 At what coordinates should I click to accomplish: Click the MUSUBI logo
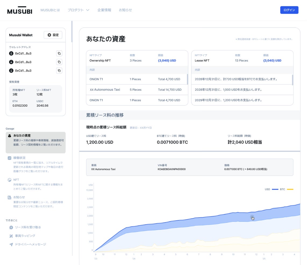(x=20, y=10)
